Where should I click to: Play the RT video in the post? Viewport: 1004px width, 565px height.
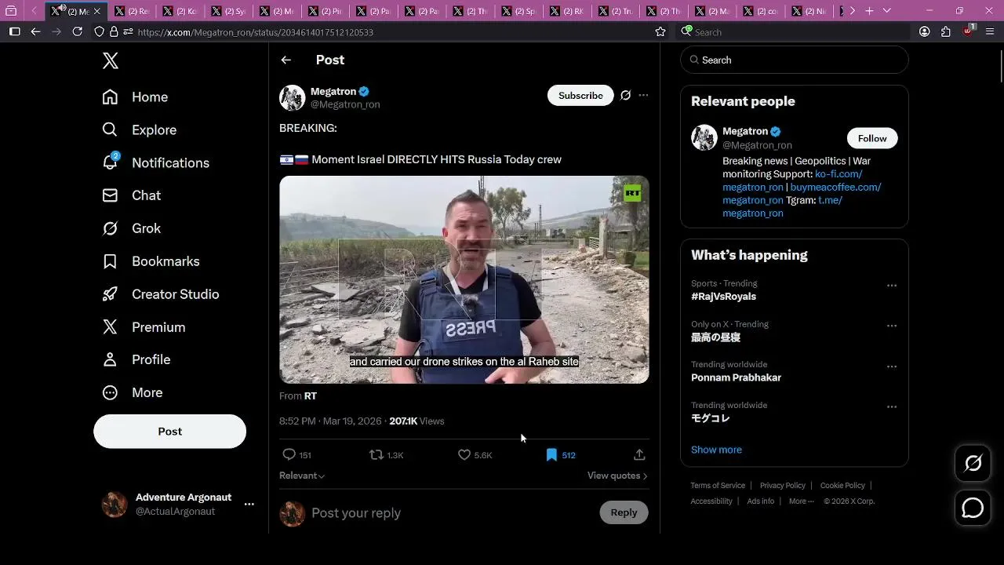pos(464,279)
